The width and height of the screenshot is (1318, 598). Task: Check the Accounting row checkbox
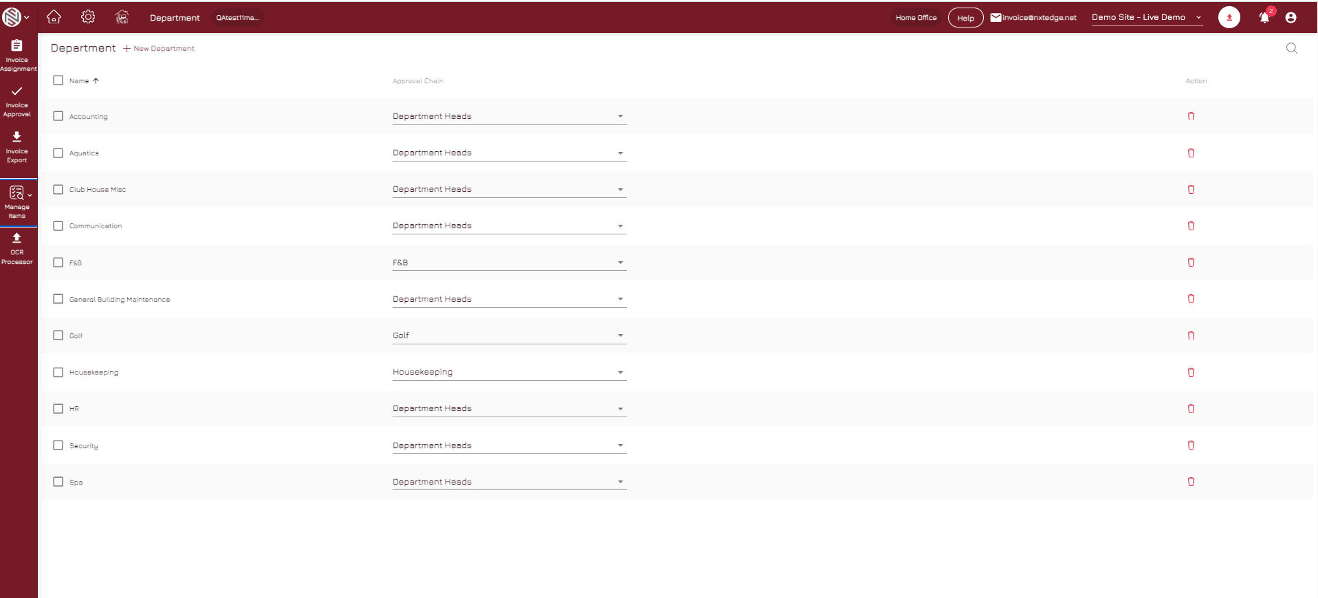58,116
